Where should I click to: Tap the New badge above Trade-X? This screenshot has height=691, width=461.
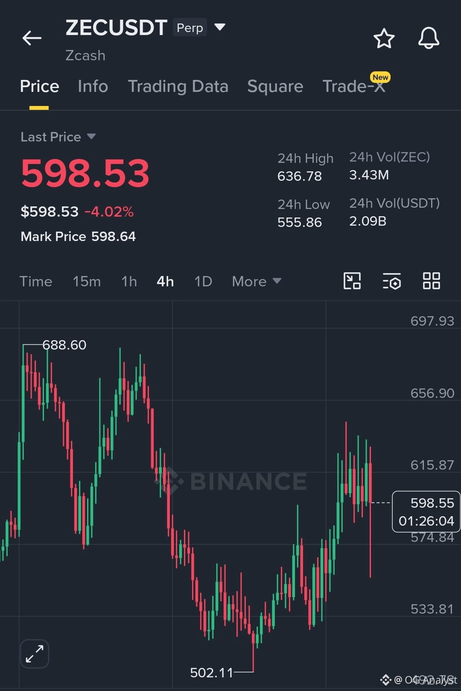(380, 77)
